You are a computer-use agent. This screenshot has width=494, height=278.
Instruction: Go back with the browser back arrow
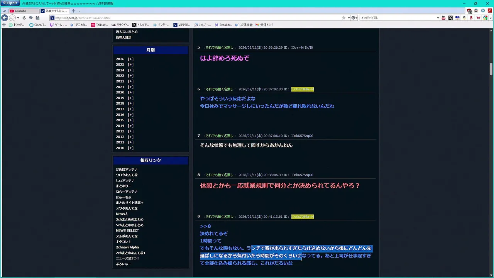click(x=5, y=18)
